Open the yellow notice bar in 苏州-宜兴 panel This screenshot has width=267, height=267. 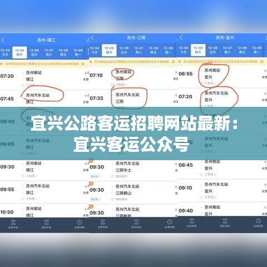click(x=222, y=61)
